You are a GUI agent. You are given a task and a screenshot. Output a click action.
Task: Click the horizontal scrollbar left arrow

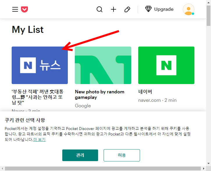2,169
